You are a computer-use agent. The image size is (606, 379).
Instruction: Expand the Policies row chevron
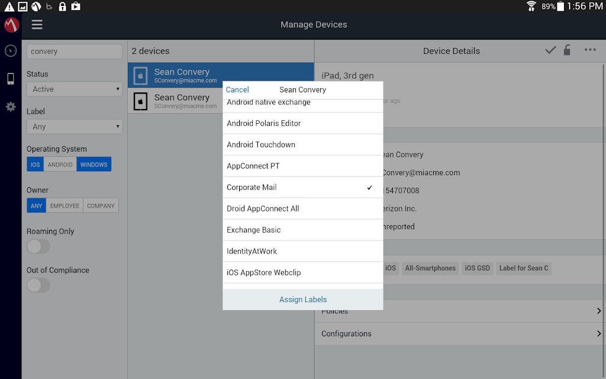[x=599, y=311]
